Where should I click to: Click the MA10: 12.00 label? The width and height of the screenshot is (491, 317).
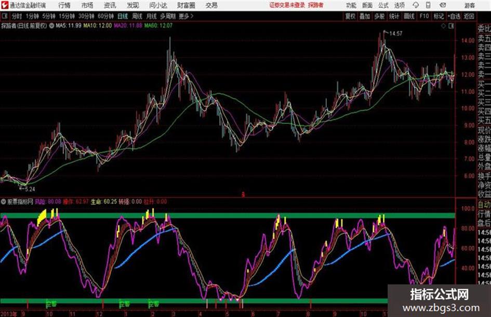pos(97,26)
